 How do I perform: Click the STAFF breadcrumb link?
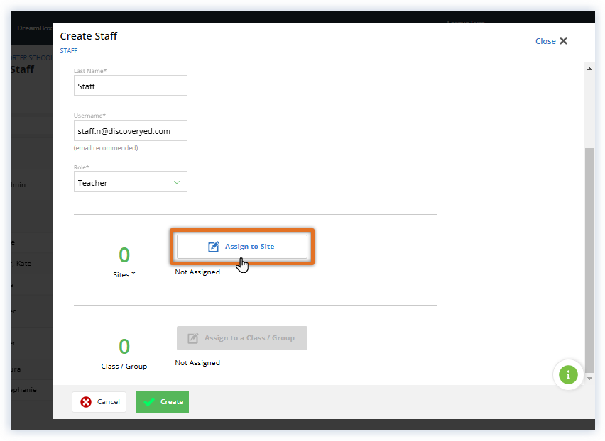tap(69, 51)
